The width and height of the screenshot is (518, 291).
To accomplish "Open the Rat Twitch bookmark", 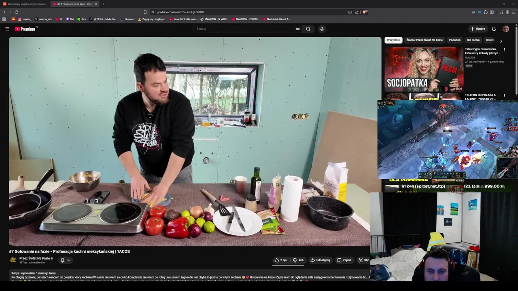I will 70,19.
